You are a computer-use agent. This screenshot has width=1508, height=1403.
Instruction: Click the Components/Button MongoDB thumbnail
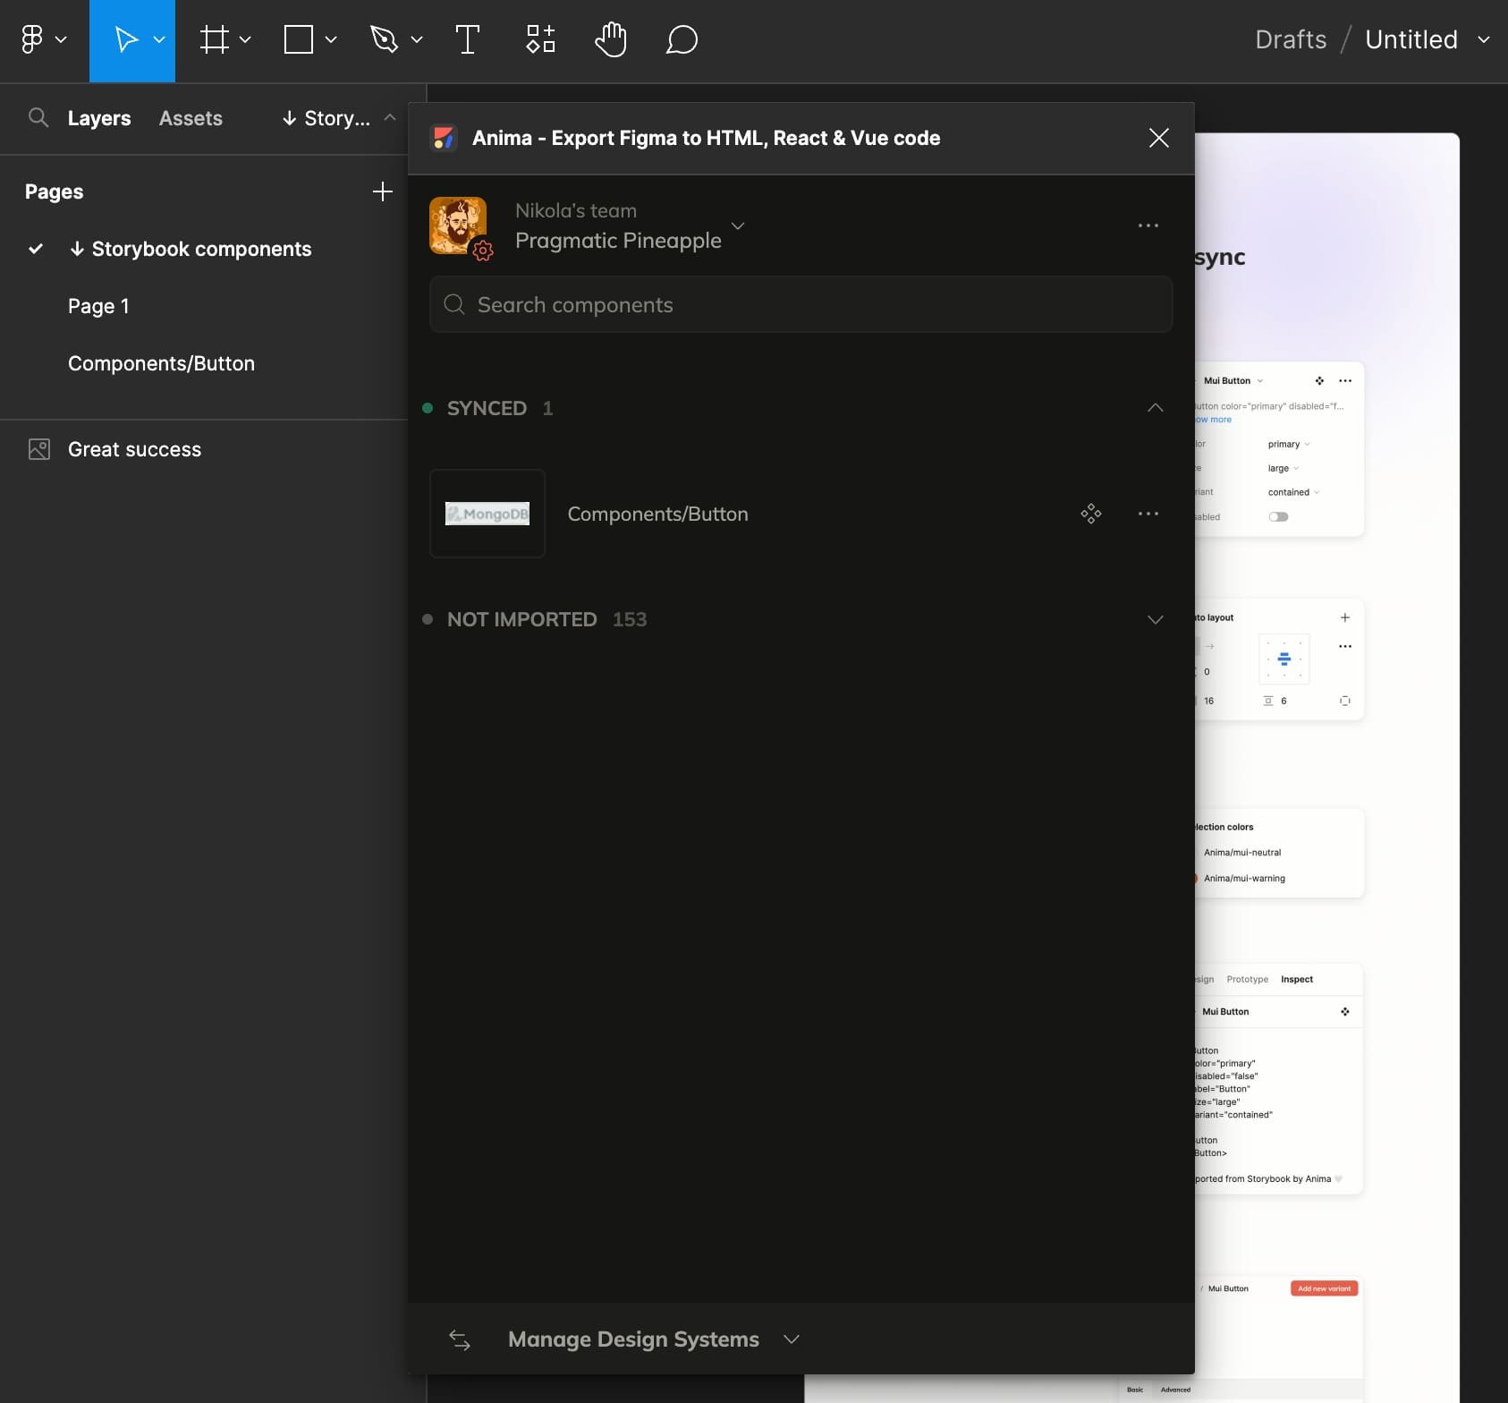[487, 514]
